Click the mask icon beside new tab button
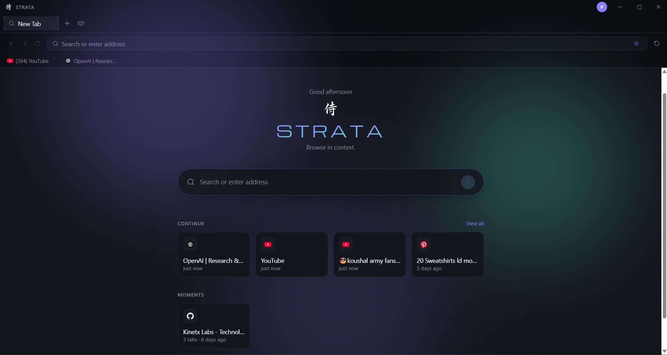This screenshot has width=667, height=355. click(x=81, y=23)
